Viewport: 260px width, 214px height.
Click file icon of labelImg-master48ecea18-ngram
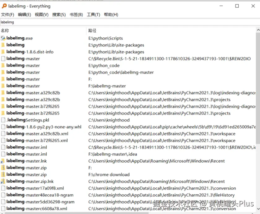(3, 195)
